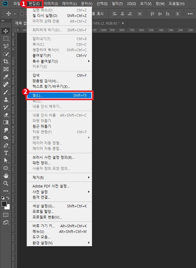
Task: Select the Zoom magnifier tool
Action: 6,183
